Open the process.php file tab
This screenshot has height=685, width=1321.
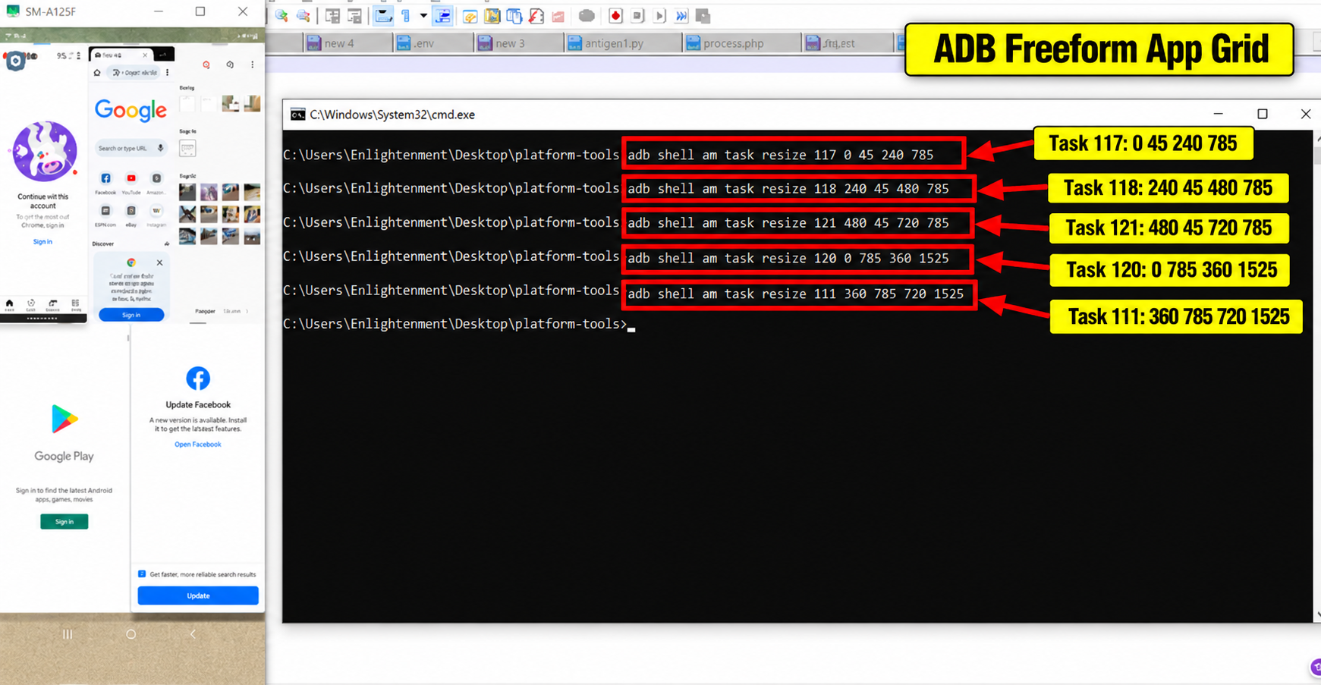coord(725,43)
